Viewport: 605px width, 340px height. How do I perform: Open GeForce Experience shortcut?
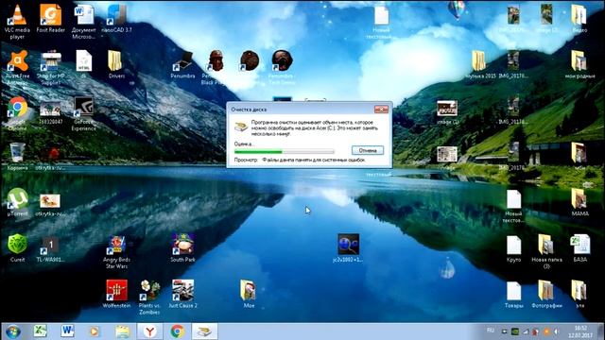pyautogui.click(x=84, y=113)
